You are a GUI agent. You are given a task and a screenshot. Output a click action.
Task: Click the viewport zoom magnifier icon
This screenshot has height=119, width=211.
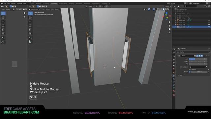169,22
